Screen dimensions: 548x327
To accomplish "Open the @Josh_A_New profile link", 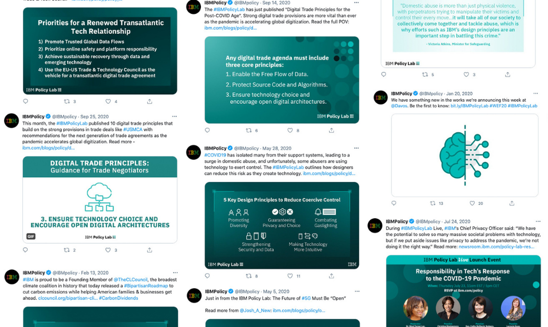I will click(255, 311).
